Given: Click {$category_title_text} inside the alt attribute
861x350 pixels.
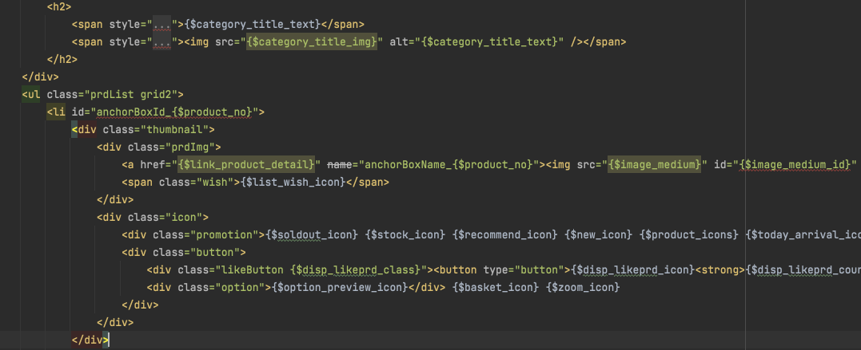Looking at the screenshot, I should [489, 41].
